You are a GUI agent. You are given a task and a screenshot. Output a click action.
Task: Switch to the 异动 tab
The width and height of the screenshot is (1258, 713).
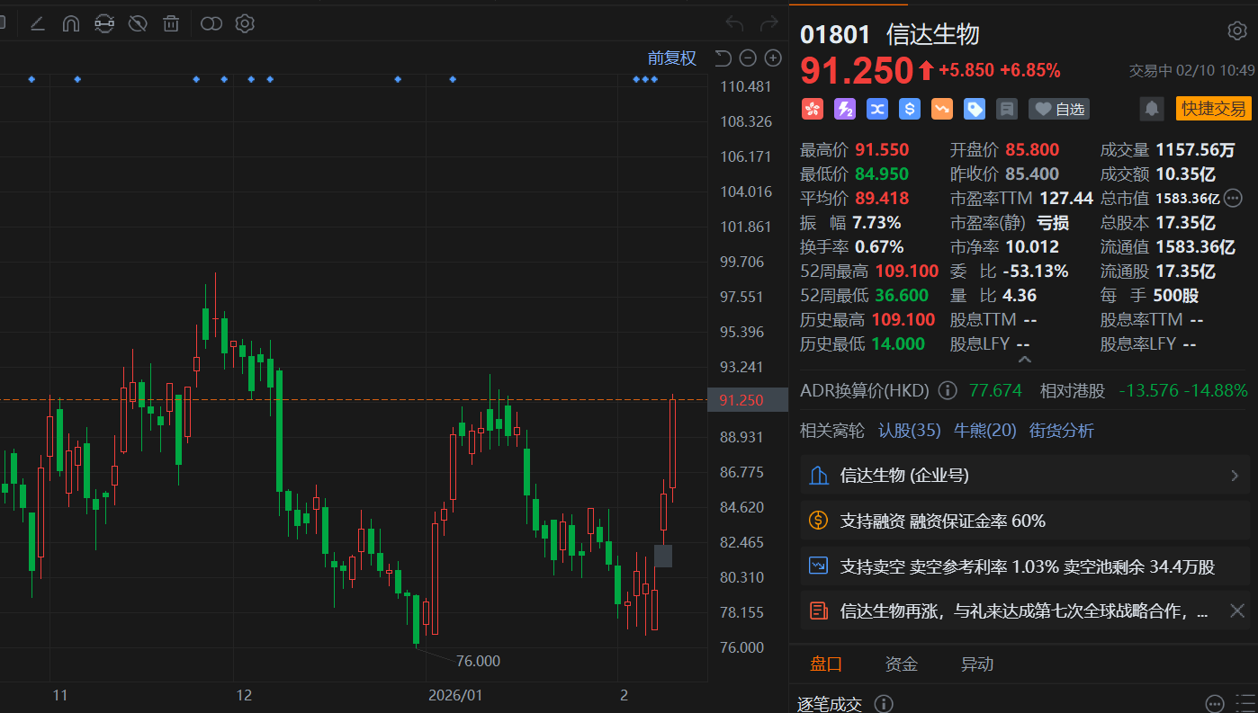[976, 664]
